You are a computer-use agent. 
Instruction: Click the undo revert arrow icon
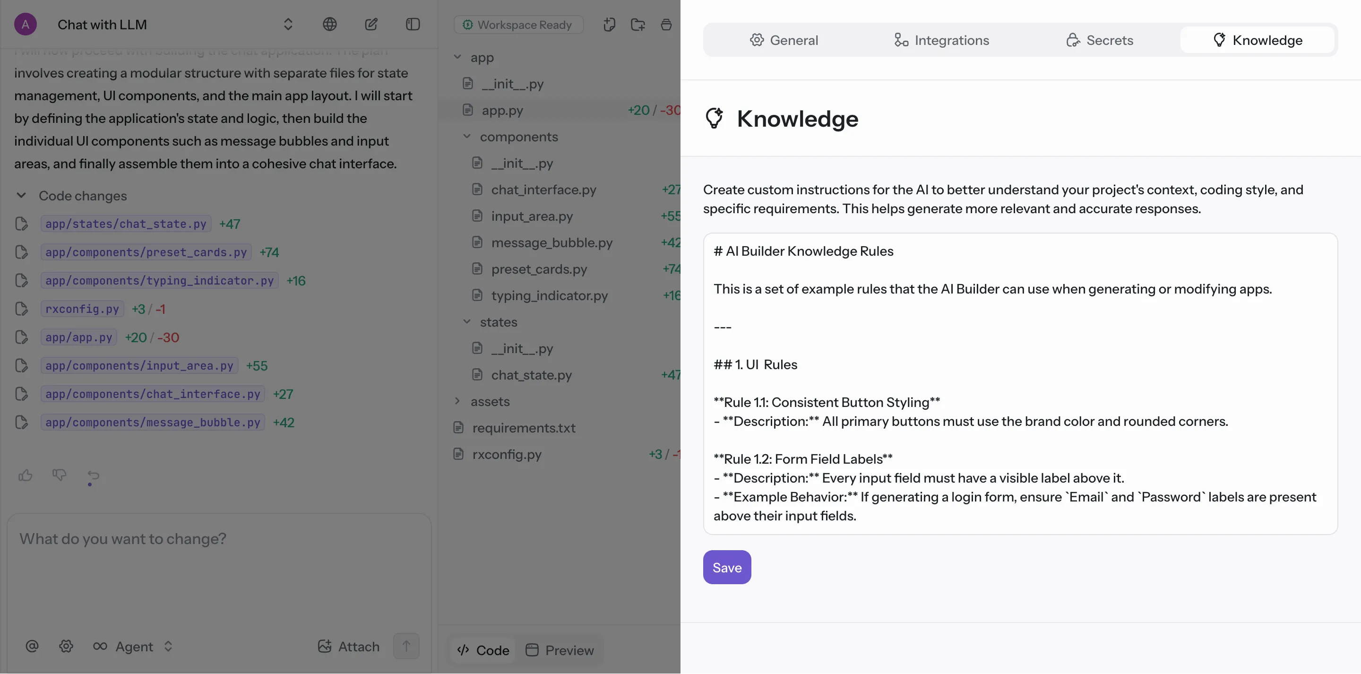(93, 475)
